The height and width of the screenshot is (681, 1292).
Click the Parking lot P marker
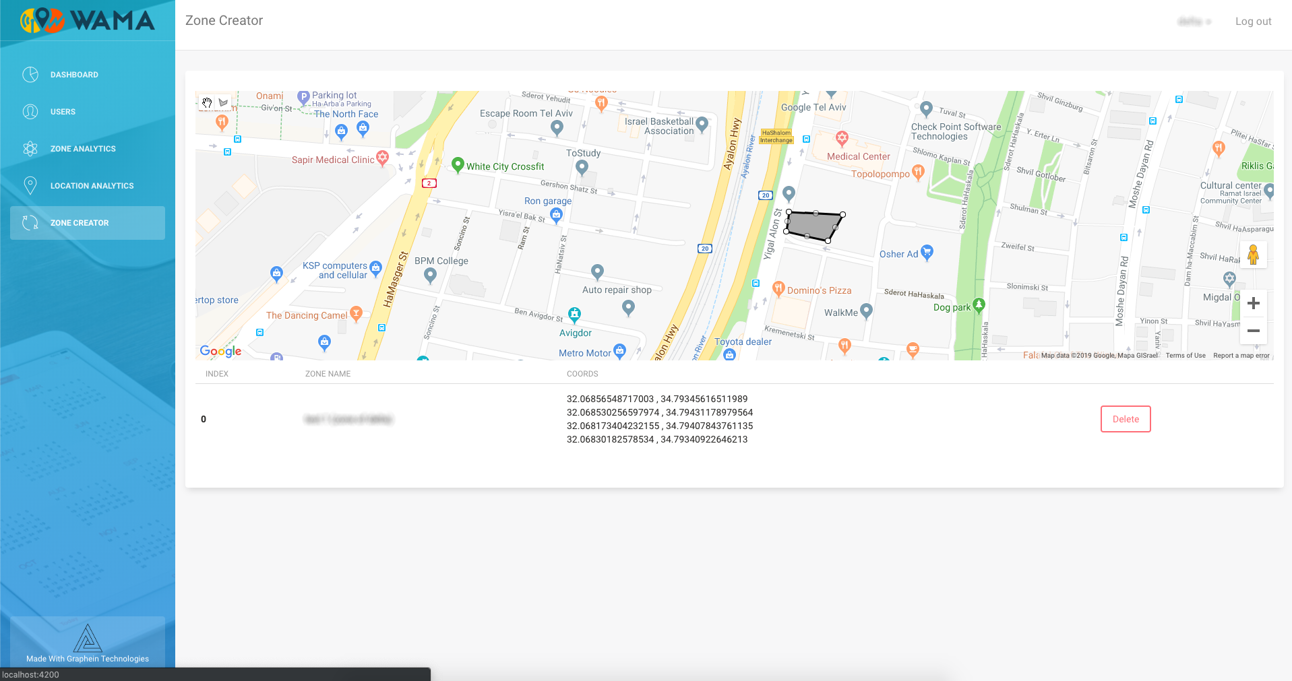pos(303,98)
